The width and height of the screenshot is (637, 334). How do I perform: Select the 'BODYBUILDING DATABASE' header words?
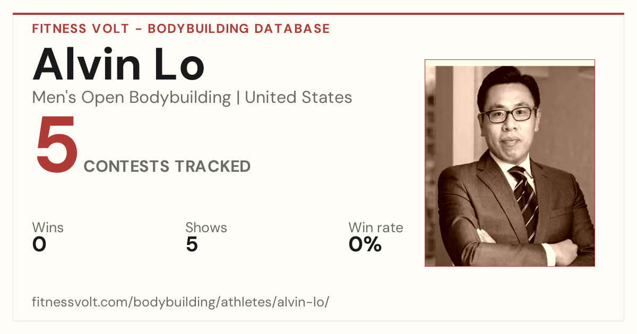(x=239, y=29)
